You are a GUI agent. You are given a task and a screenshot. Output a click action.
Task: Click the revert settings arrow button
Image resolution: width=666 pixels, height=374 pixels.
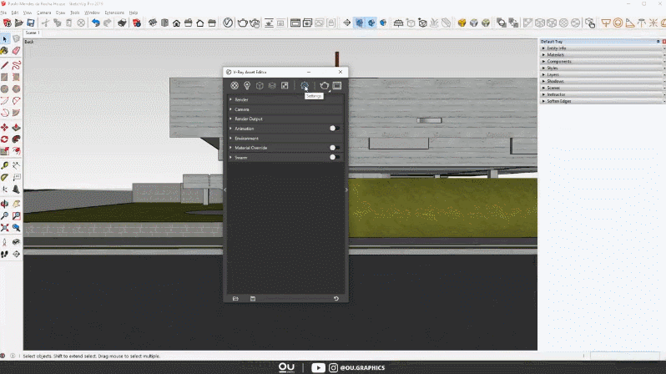pos(336,298)
